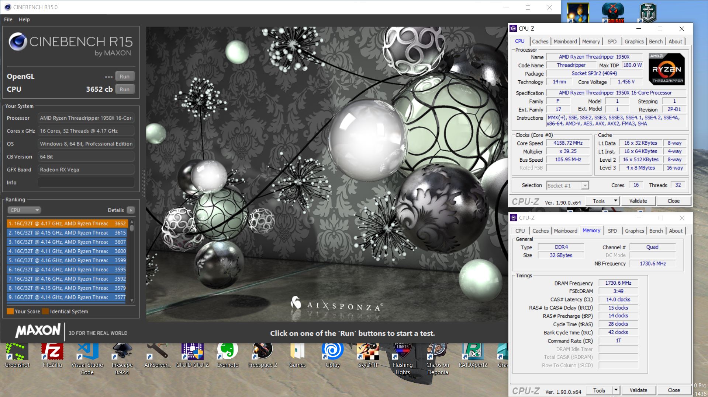Screen dimensions: 708x397
Task: Click Close button in upper CPU-Z window
Action: point(673,201)
